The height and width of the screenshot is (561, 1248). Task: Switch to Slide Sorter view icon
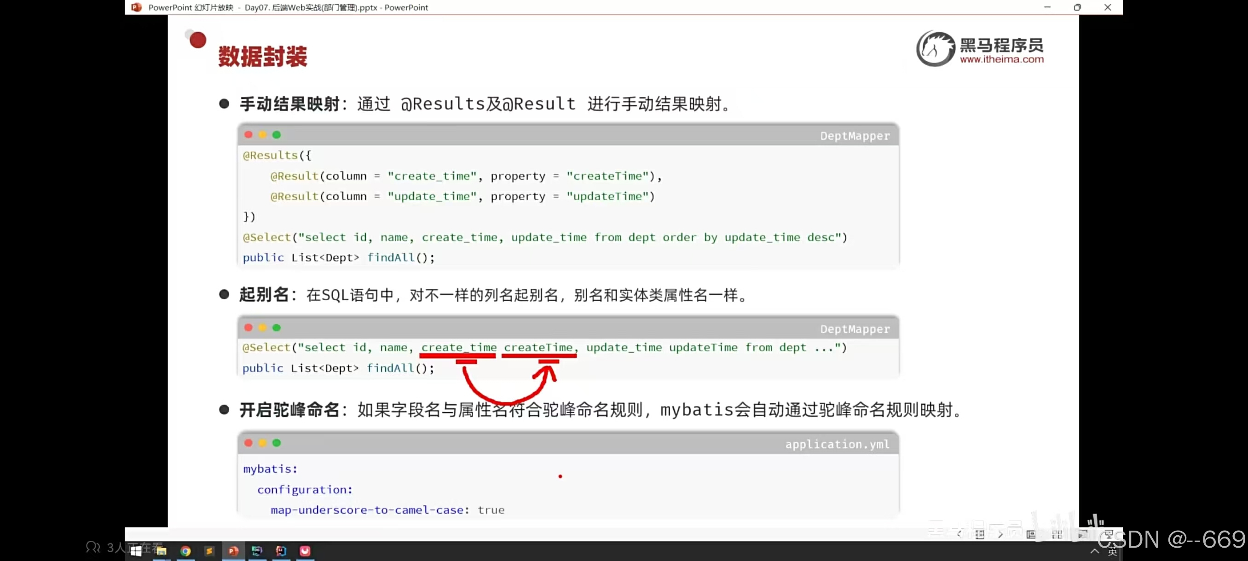click(1057, 534)
